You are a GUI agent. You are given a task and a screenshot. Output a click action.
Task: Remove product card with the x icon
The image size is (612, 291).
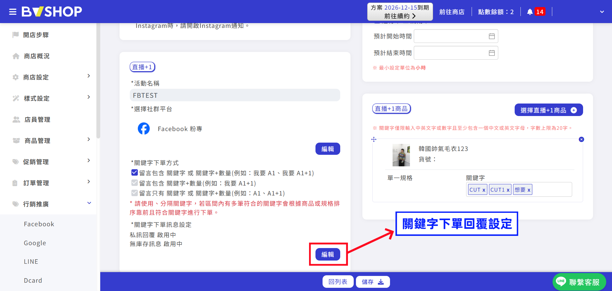tap(581, 139)
